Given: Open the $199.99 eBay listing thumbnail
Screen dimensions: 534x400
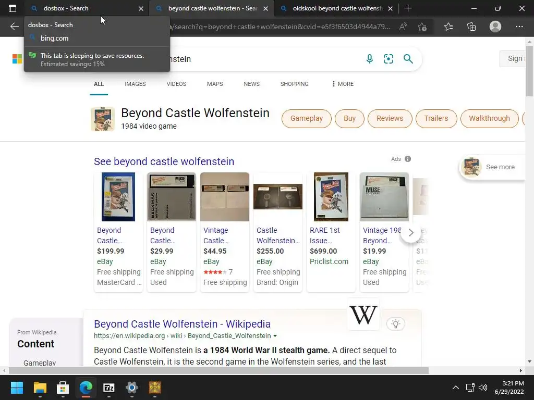Looking at the screenshot, I should tap(118, 196).
